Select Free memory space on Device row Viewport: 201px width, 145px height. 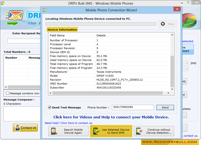point(109,56)
